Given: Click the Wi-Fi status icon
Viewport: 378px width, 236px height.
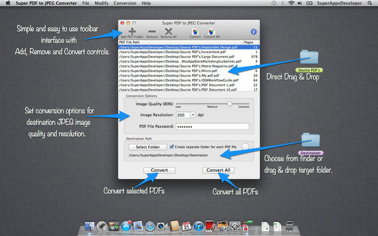Looking at the screenshot, I should (291, 3).
